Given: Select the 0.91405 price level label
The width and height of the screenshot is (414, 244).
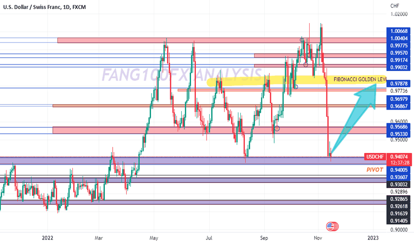Looking at the screenshot, I should [x=399, y=221].
